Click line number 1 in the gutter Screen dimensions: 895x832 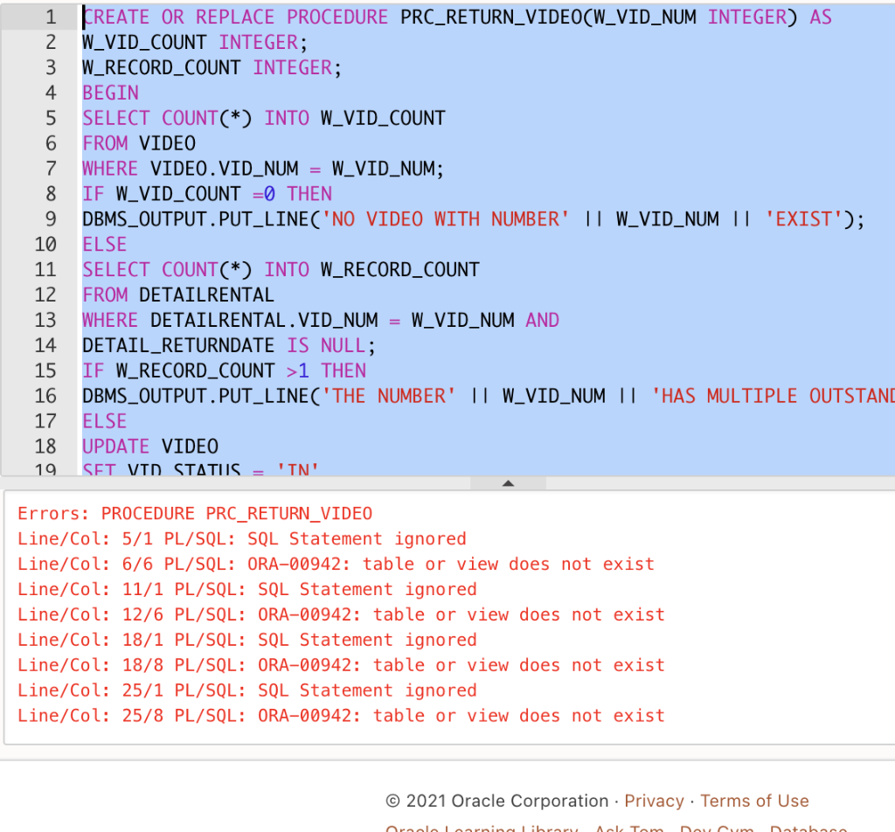tap(50, 17)
